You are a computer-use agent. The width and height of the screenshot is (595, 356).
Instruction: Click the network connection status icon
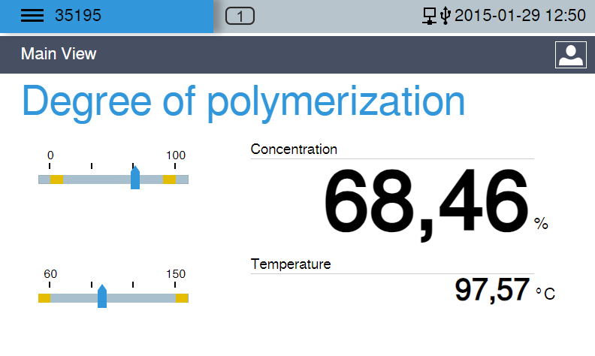pos(430,16)
